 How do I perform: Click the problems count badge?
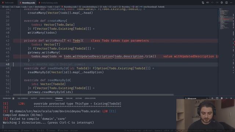click(13, 98)
